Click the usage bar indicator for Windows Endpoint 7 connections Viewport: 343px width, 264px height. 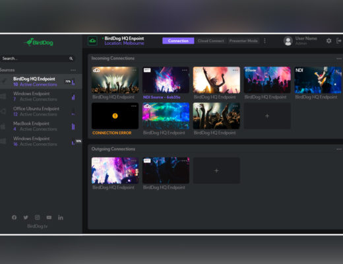point(73,97)
